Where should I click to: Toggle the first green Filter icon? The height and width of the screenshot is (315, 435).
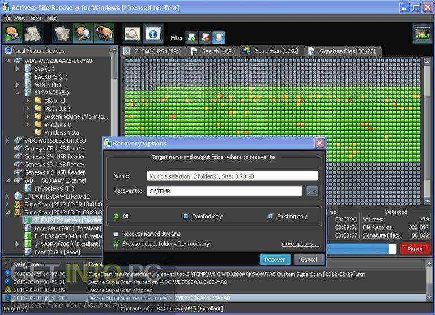click(191, 37)
